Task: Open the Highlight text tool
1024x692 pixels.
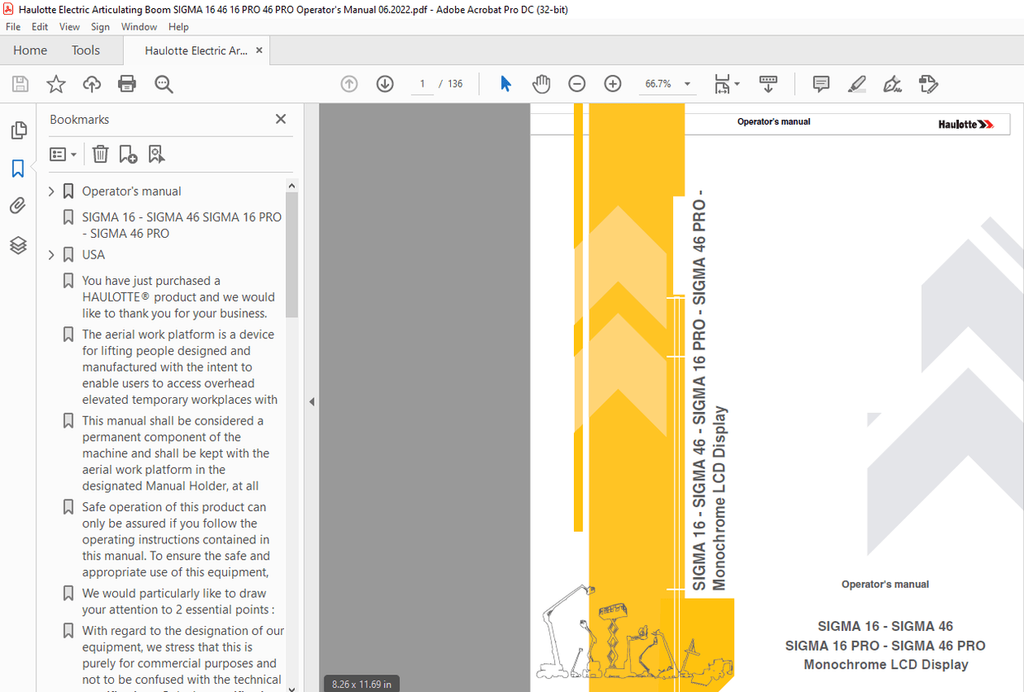Action: 856,83
